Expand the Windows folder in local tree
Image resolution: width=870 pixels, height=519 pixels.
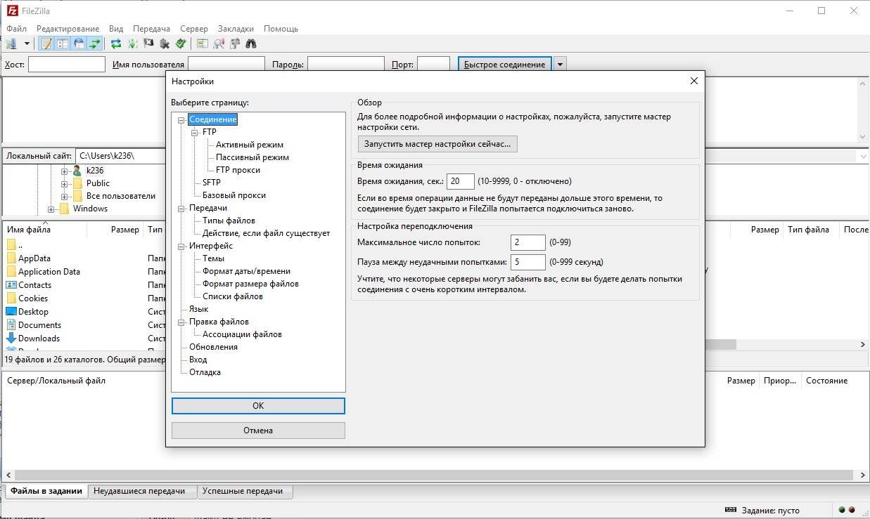click(51, 209)
